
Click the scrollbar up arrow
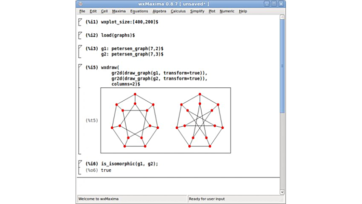click(x=282, y=17)
